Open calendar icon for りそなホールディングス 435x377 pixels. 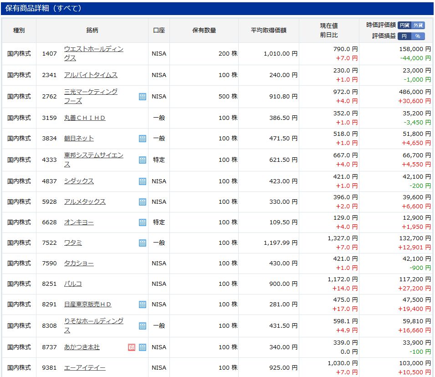(142, 326)
